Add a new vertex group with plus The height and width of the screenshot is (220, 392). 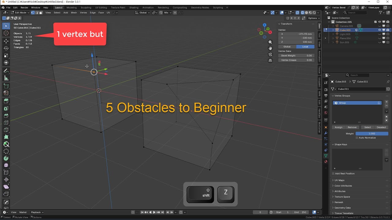[386, 102]
